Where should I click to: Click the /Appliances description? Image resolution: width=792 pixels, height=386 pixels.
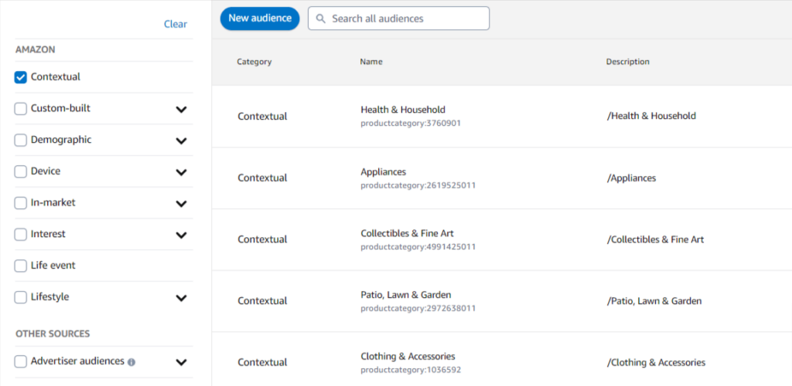pos(631,178)
